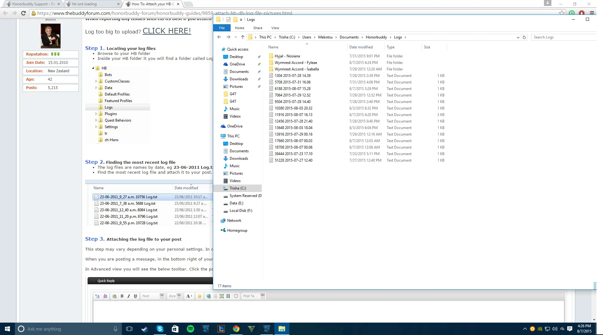The height and width of the screenshot is (335, 603).
Task: Select the file 6188 2015-08-07 15.28
Action: (x=292, y=89)
